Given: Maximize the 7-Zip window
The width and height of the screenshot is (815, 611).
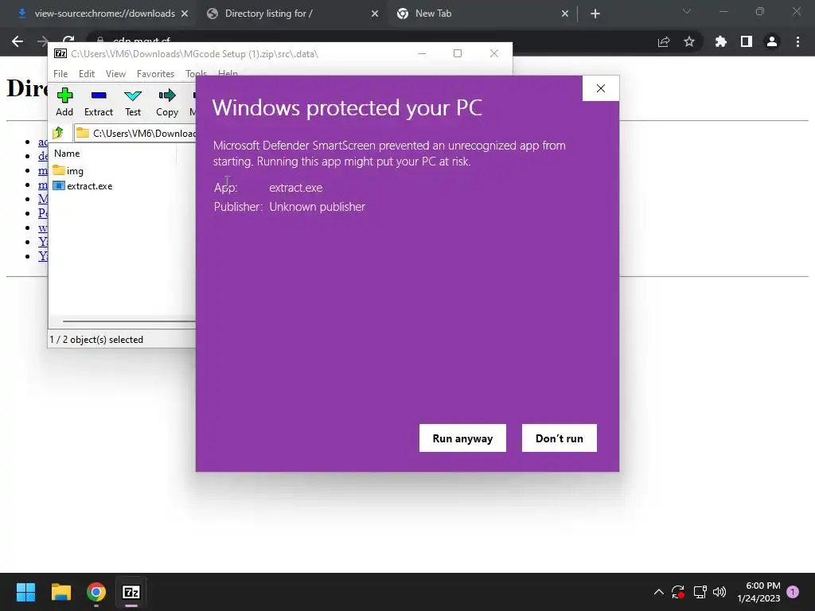Looking at the screenshot, I should pyautogui.click(x=458, y=53).
